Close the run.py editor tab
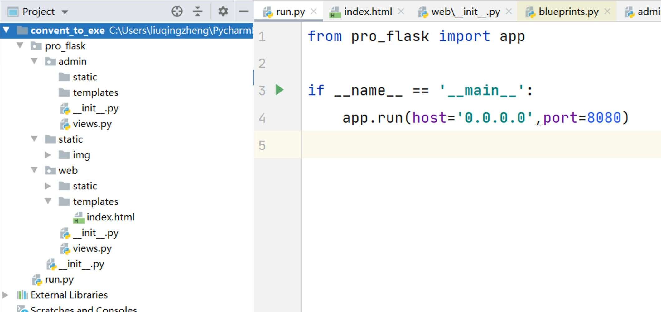661x312 pixels. click(x=314, y=12)
